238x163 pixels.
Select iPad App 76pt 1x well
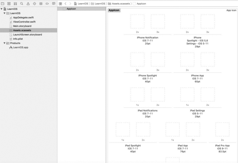(173, 130)
